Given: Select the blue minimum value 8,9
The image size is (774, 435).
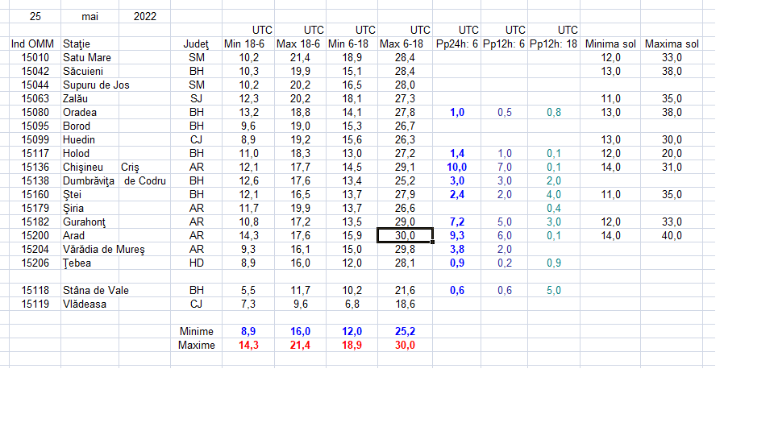Looking at the screenshot, I should 248,331.
